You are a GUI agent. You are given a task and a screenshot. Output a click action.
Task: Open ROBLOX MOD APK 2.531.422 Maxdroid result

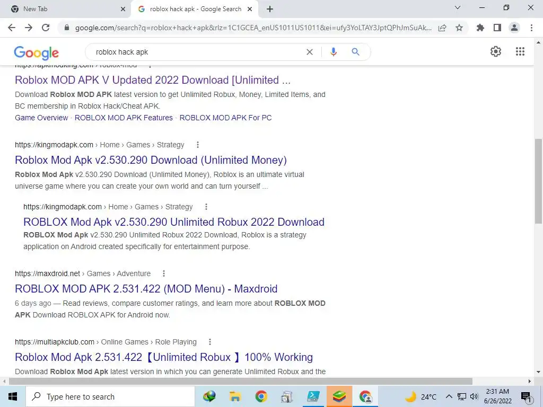click(x=146, y=289)
